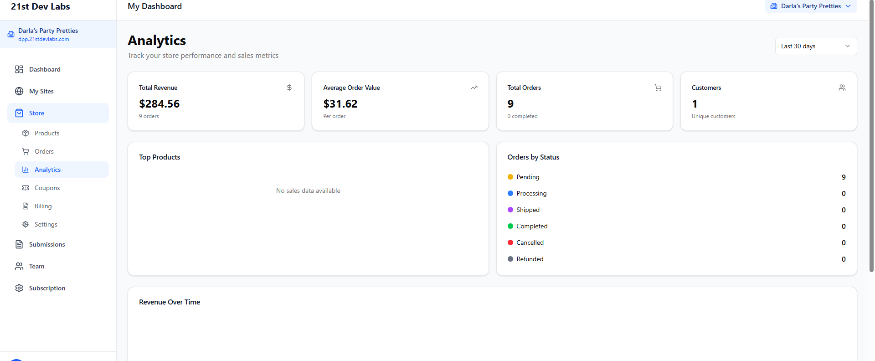Click the Team people icon

click(x=19, y=266)
